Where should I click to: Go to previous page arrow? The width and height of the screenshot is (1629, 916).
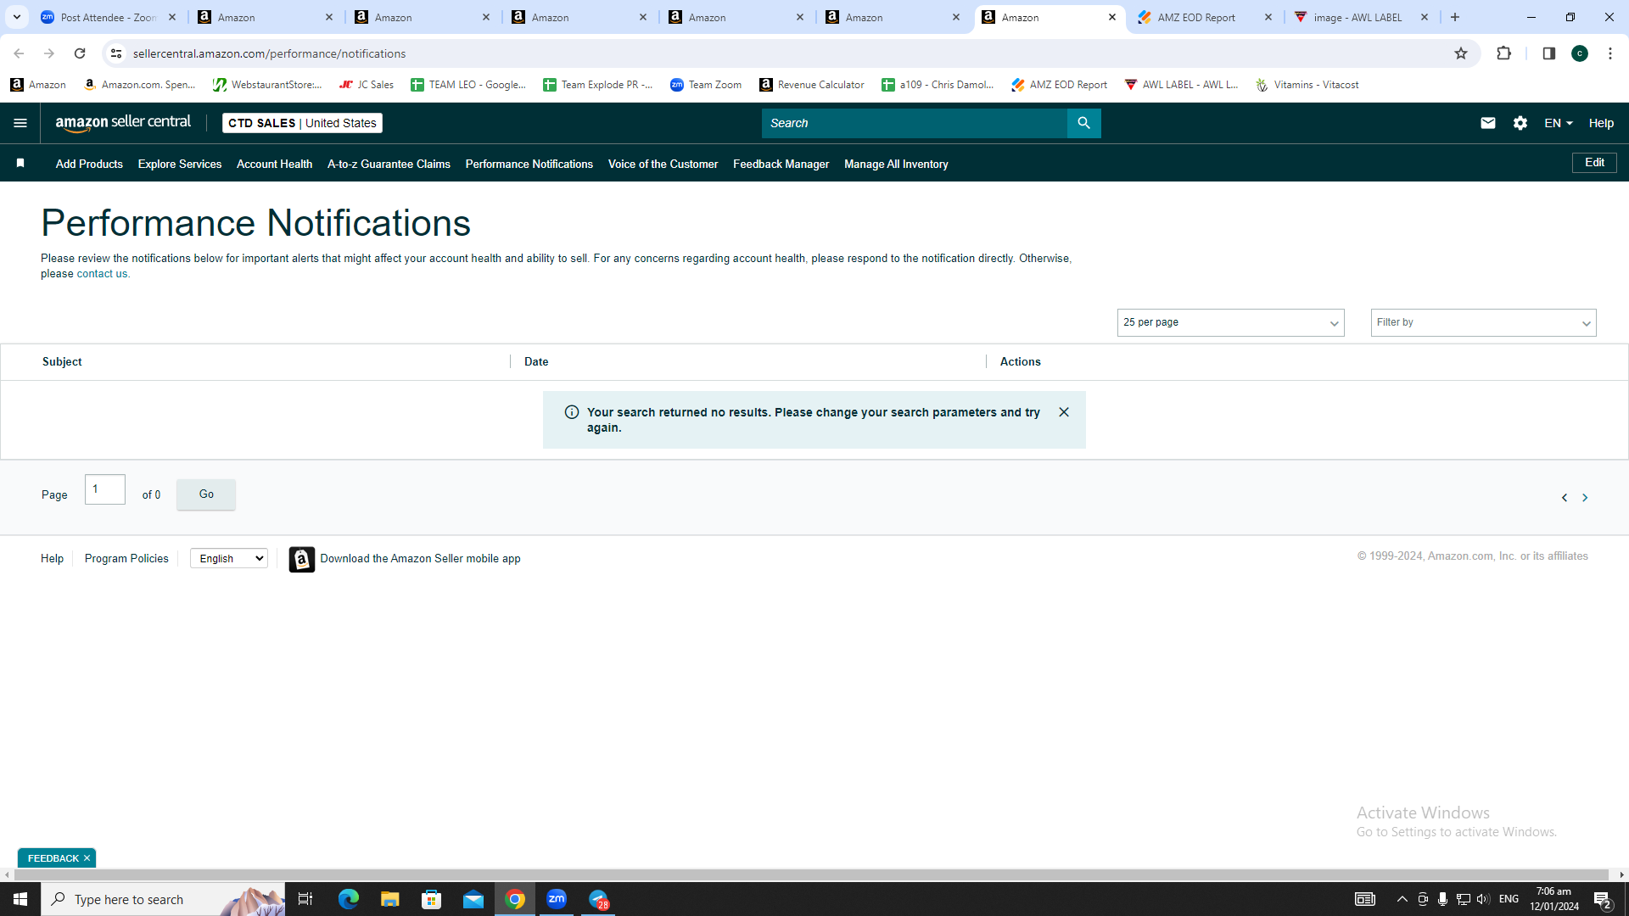point(1565,498)
